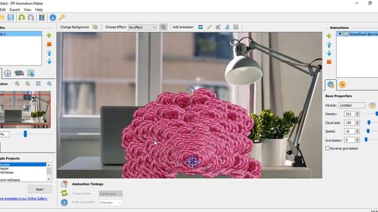Viewport: 378px width, 212px height.
Task: Open the View menu
Action: tap(28, 9)
